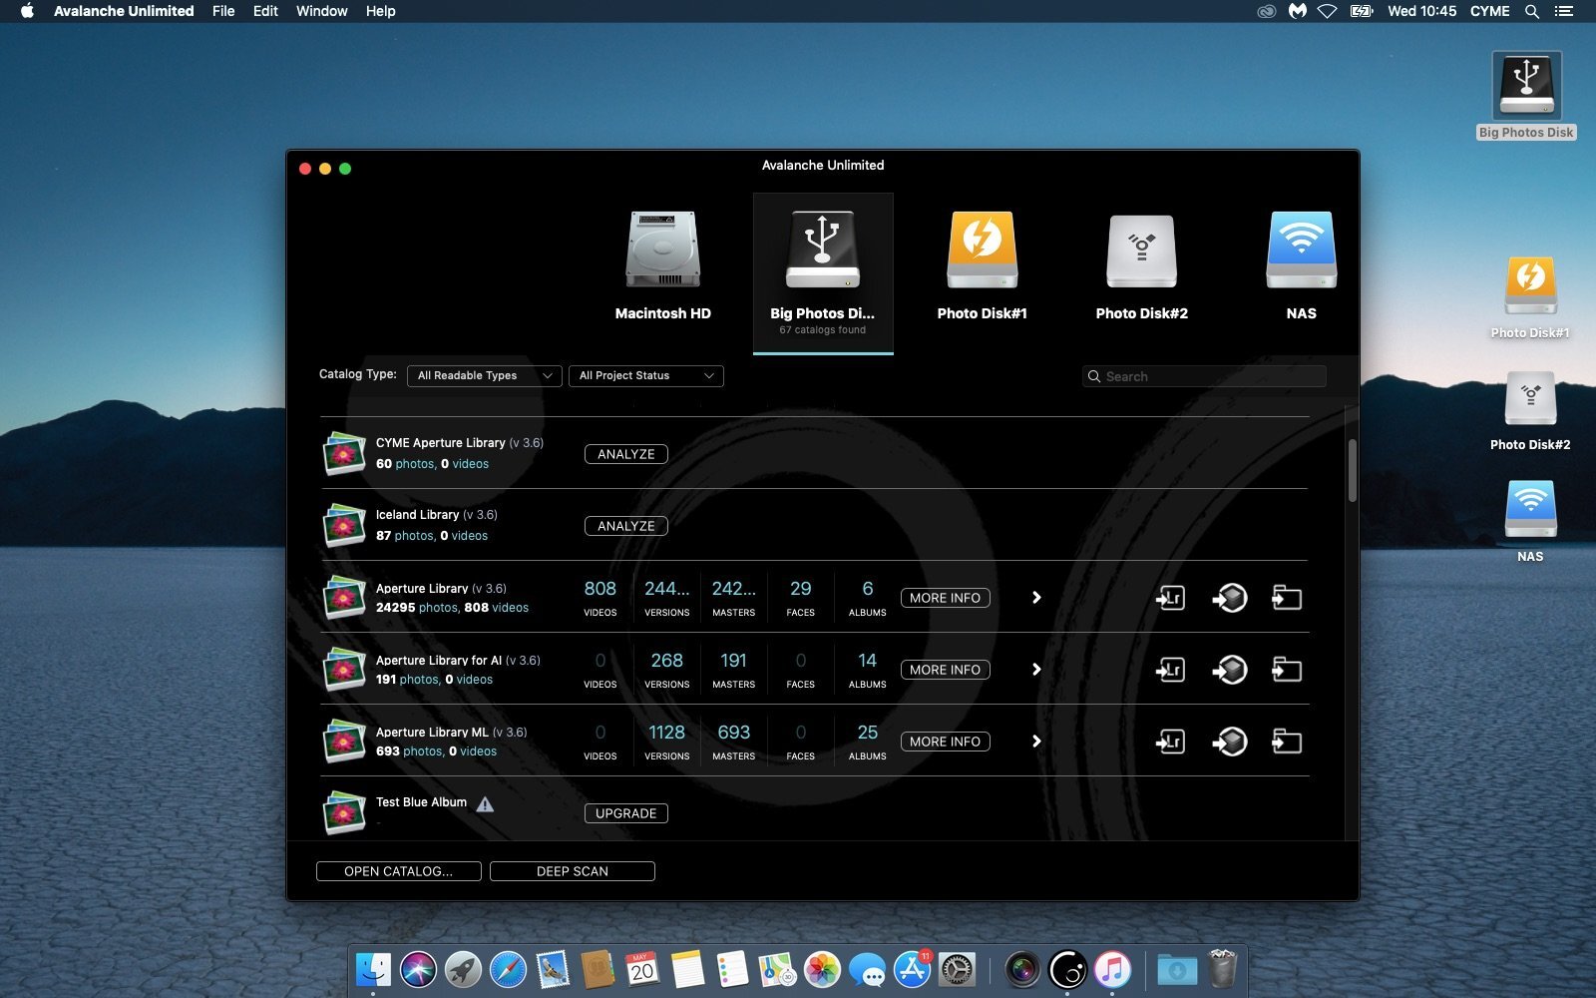
Task: Click Lightroom export icon for Aperture Library ML
Action: point(1170,742)
